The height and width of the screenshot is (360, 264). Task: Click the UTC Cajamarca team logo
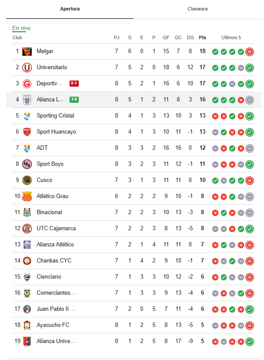pos(27,229)
